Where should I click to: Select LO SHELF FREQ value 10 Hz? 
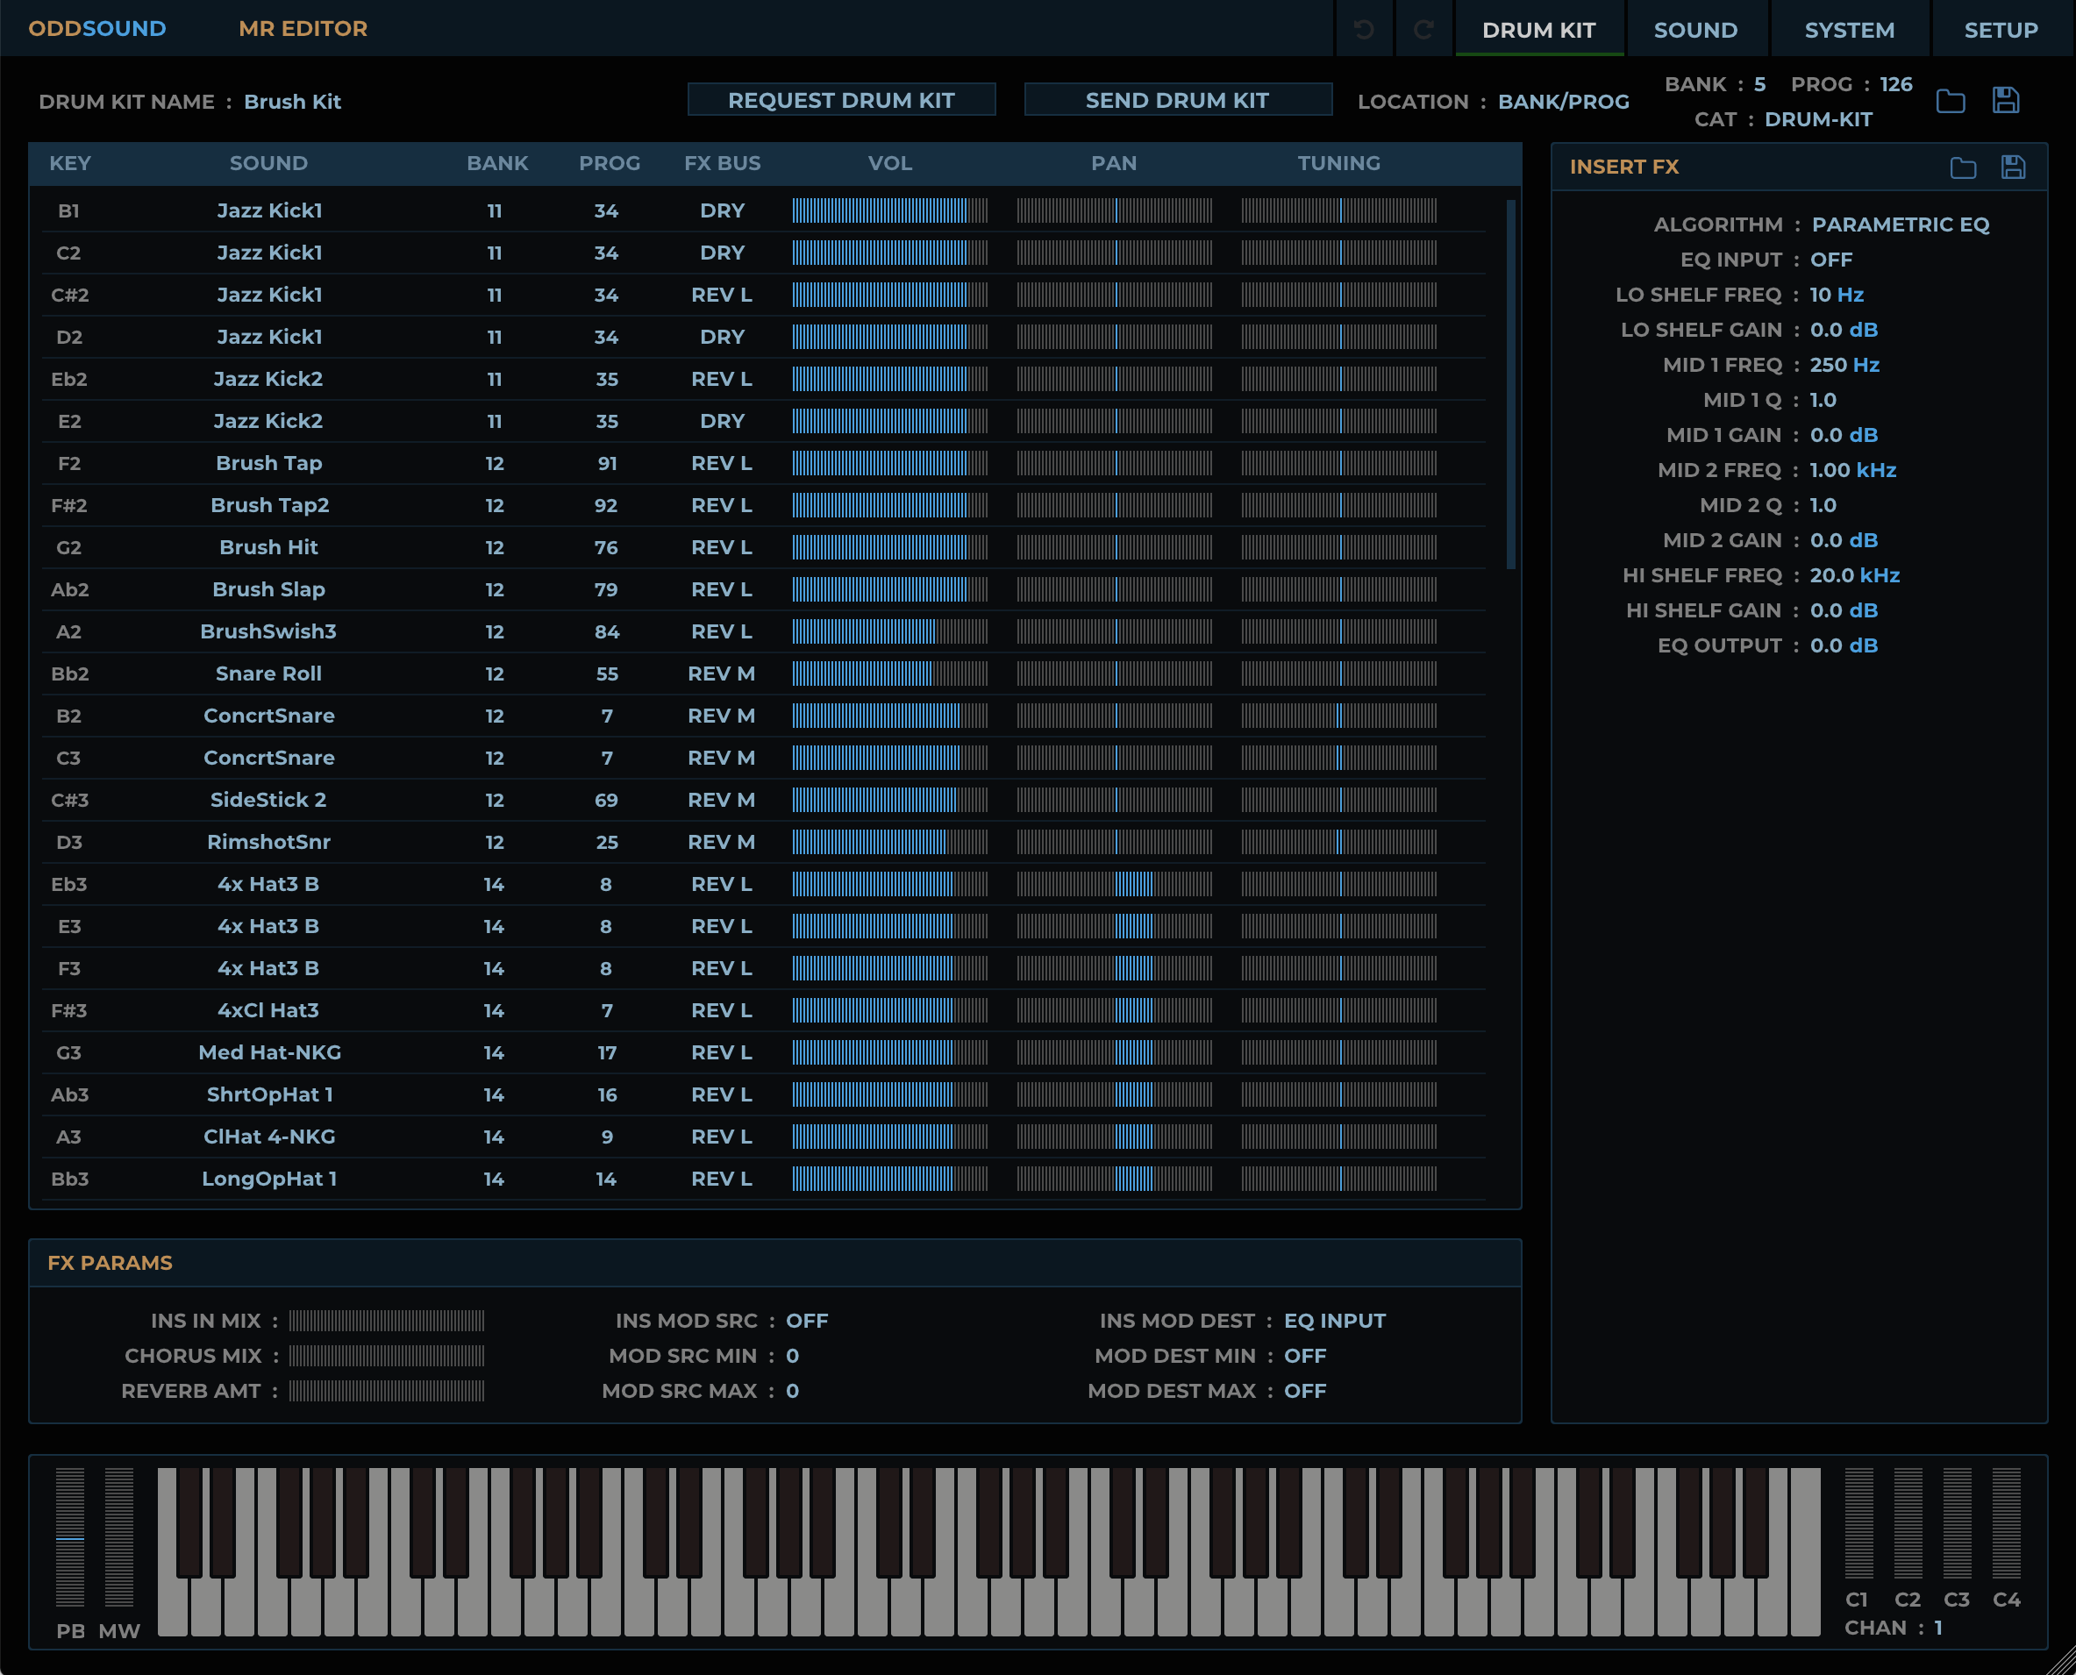pyautogui.click(x=1837, y=295)
